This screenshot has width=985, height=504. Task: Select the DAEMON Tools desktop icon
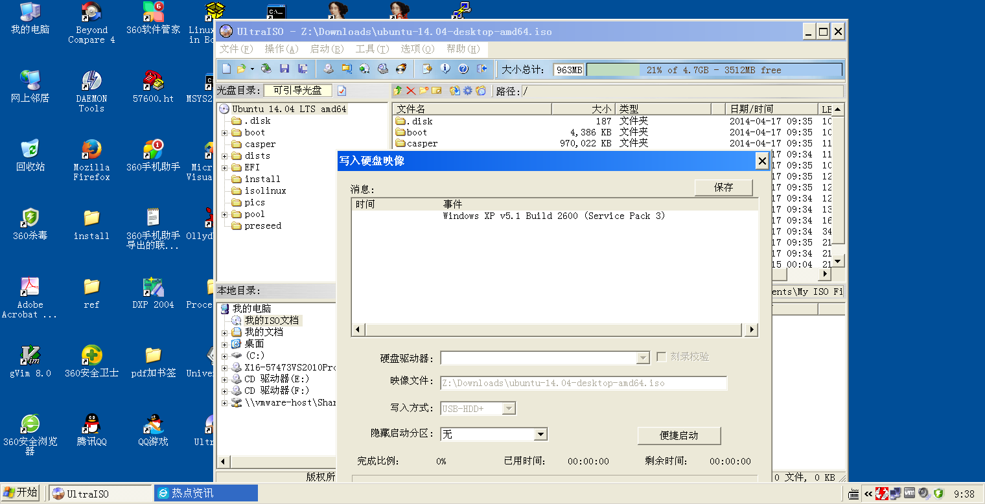tap(91, 91)
